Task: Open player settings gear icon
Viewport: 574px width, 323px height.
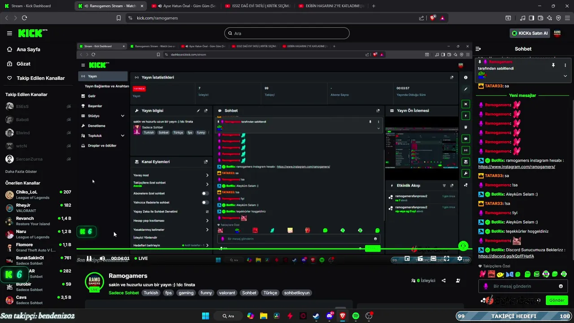Action: pyautogui.click(x=460, y=258)
